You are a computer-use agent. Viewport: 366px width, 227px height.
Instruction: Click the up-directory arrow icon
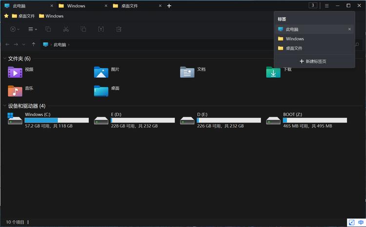(33, 44)
